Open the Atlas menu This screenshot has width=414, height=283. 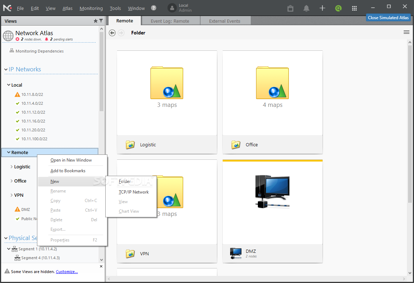click(x=67, y=9)
